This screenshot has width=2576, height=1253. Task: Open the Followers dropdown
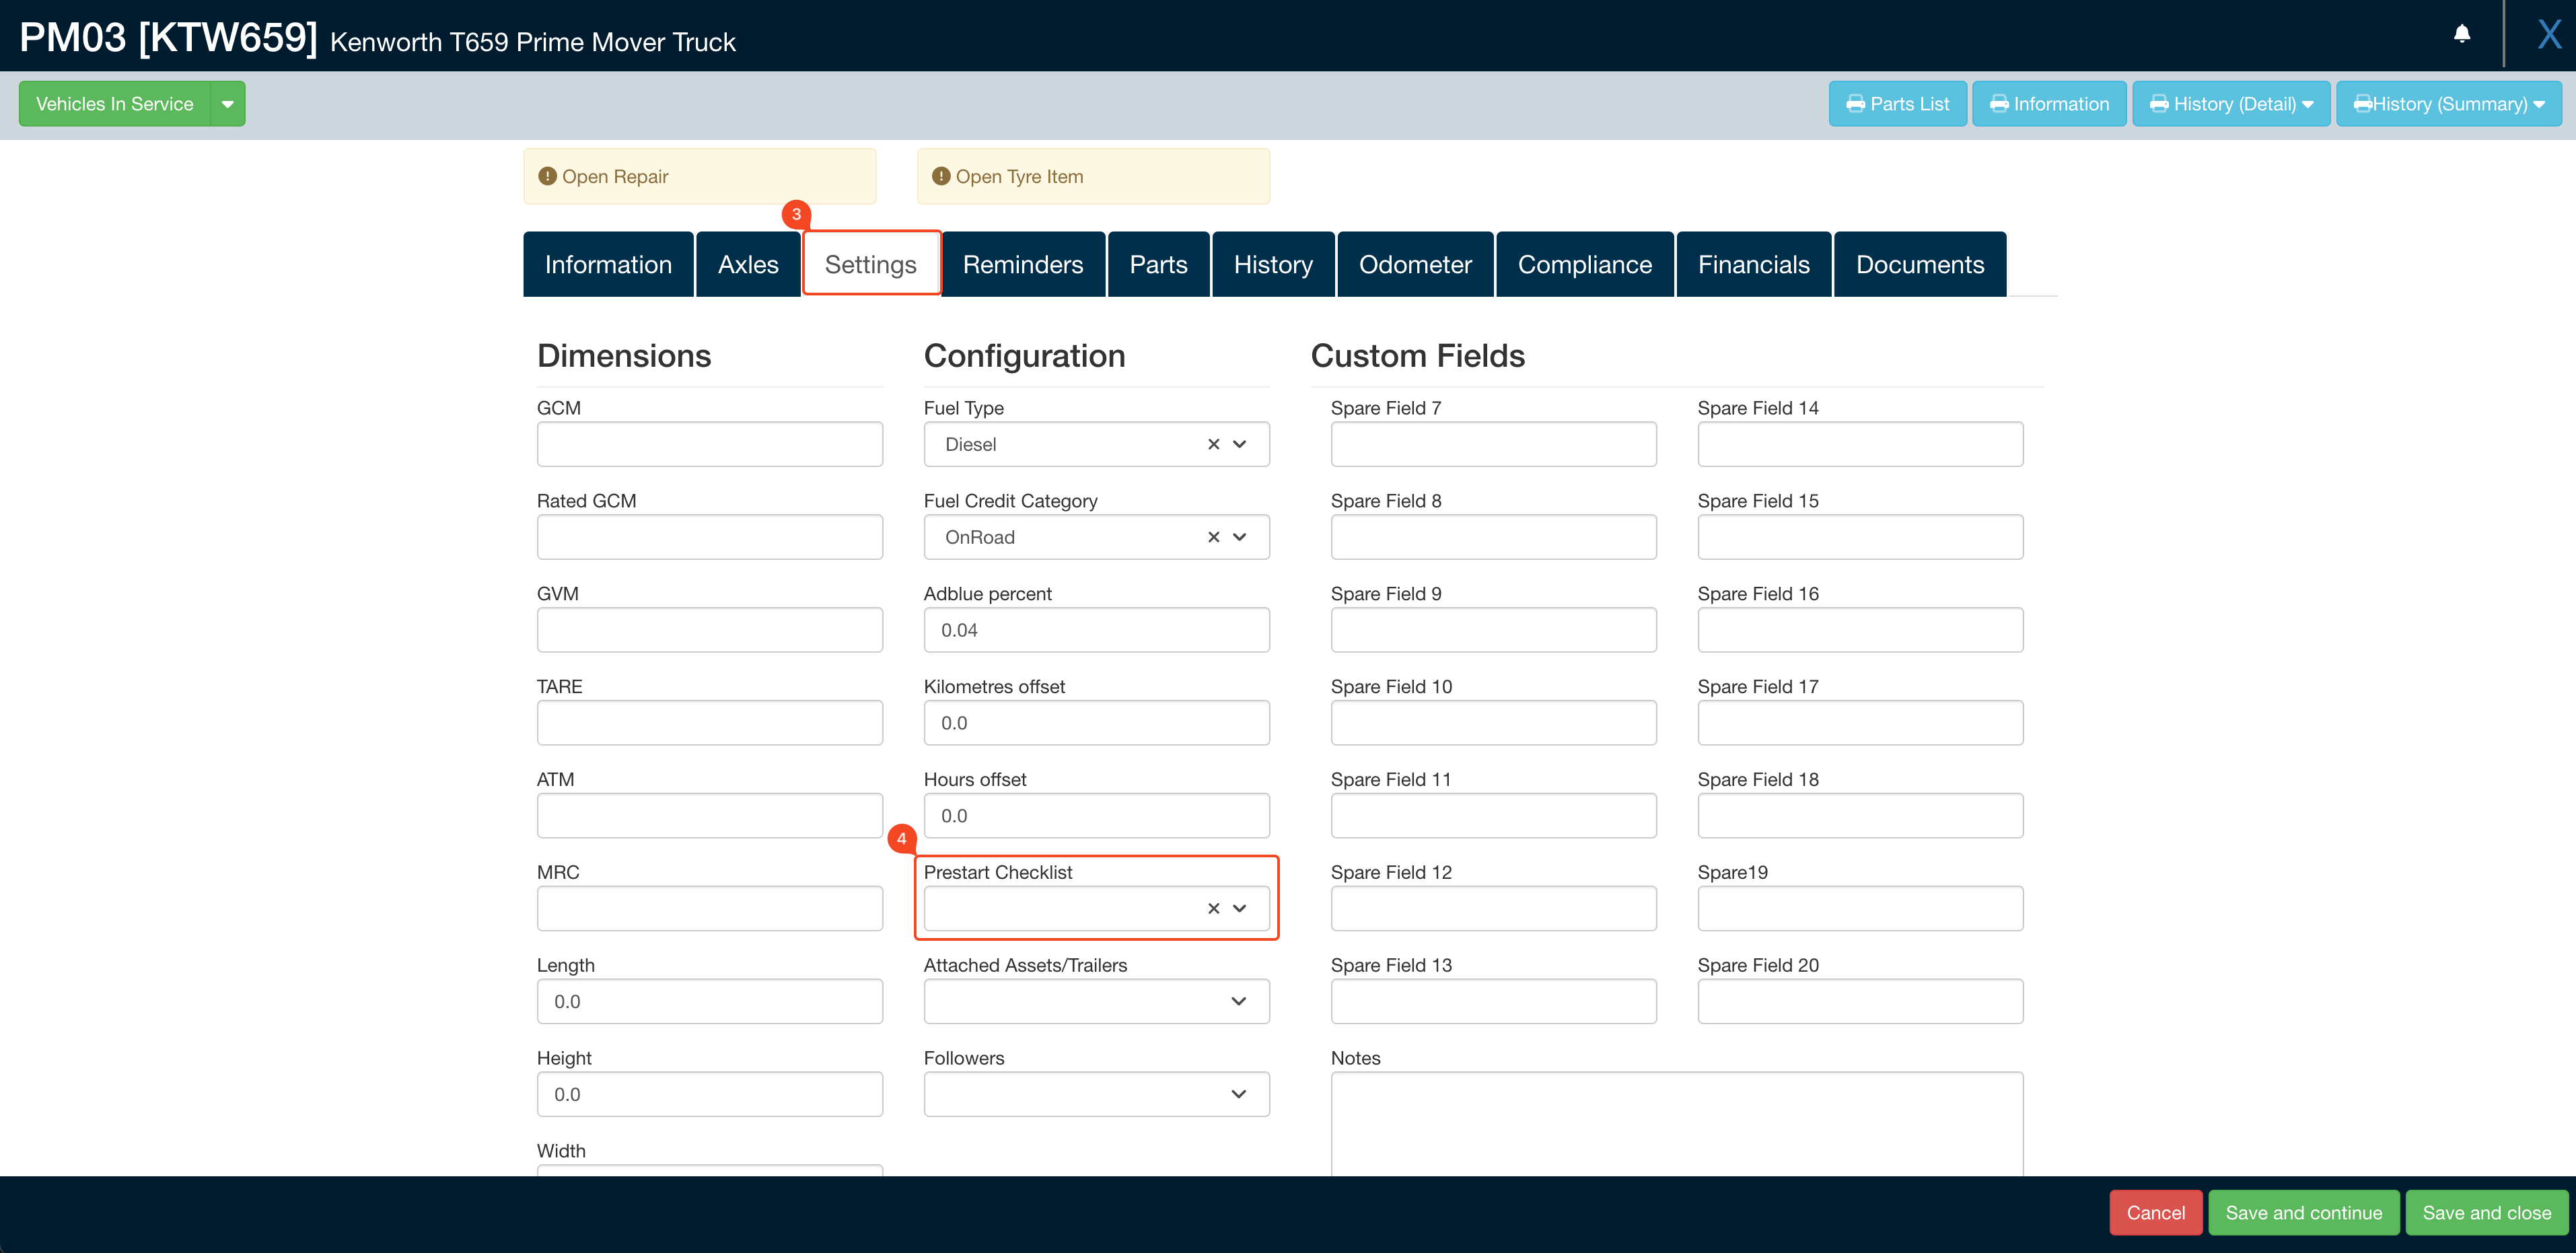(1238, 1093)
